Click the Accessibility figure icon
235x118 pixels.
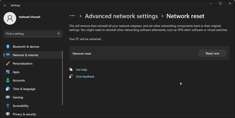pos(8,106)
